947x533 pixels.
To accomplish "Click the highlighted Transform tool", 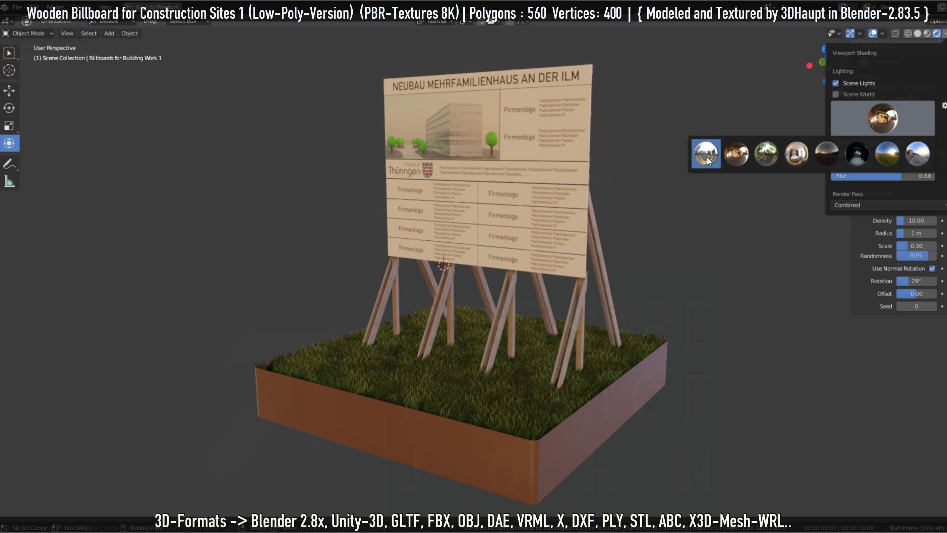I will tap(9, 143).
